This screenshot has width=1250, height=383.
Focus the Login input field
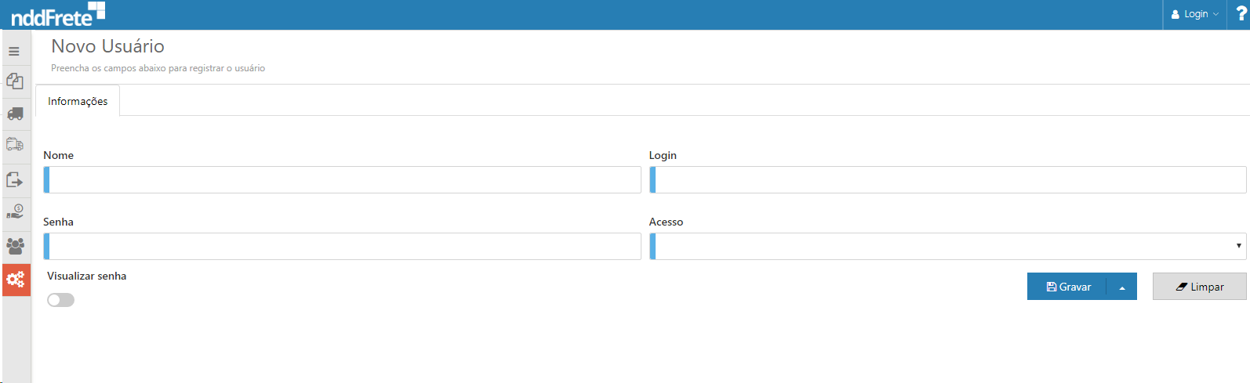(x=947, y=179)
